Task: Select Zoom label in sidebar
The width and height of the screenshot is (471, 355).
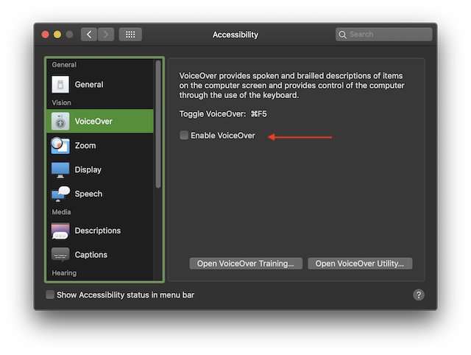Action: [x=85, y=146]
